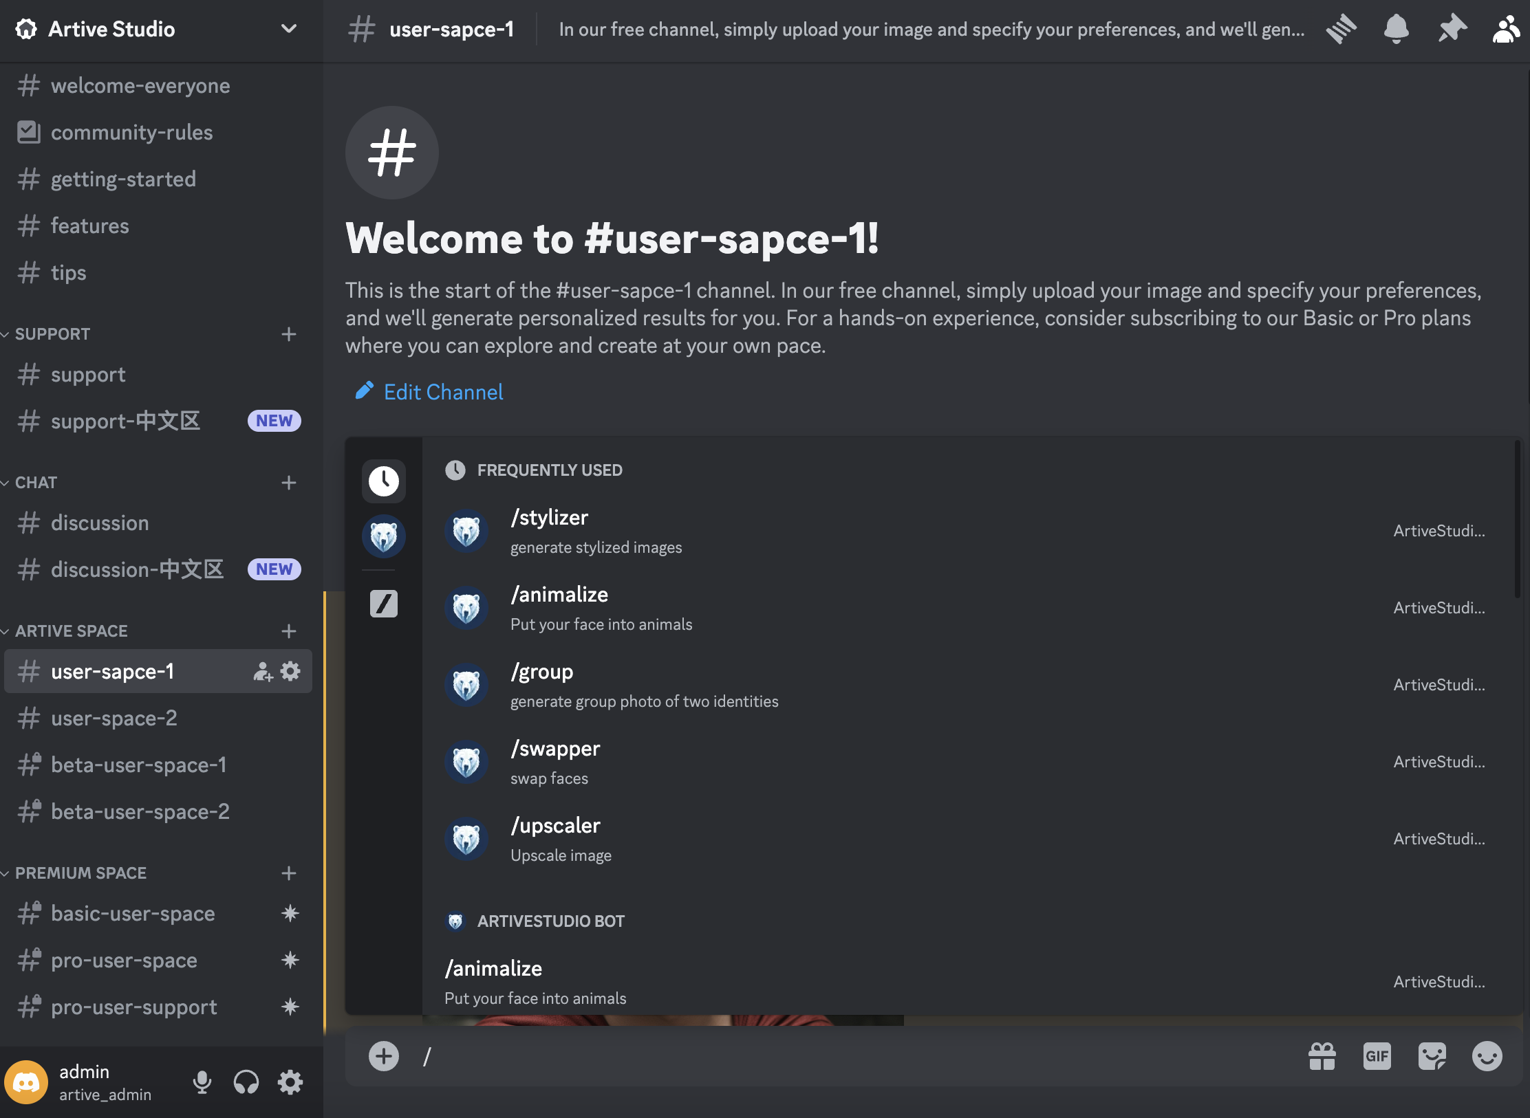Click create invite icon on user-sapce-1
The height and width of the screenshot is (1118, 1530).
tap(263, 672)
